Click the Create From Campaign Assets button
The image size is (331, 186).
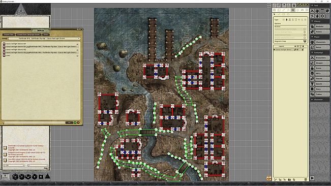click(28, 35)
